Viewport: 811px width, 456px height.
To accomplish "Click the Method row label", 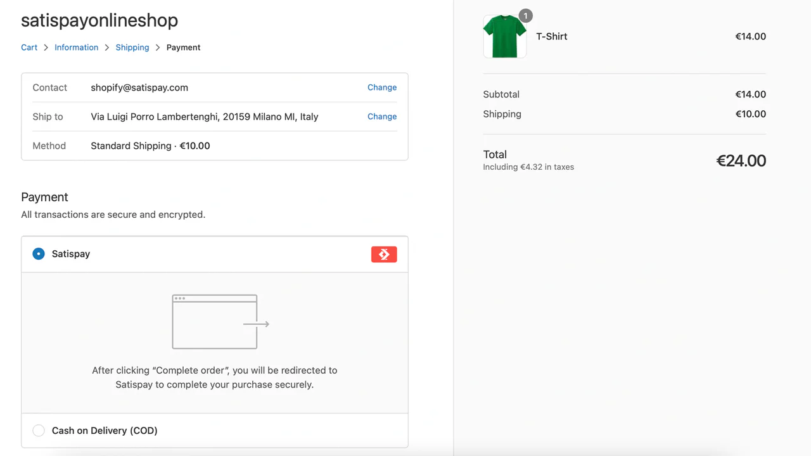I will point(49,146).
